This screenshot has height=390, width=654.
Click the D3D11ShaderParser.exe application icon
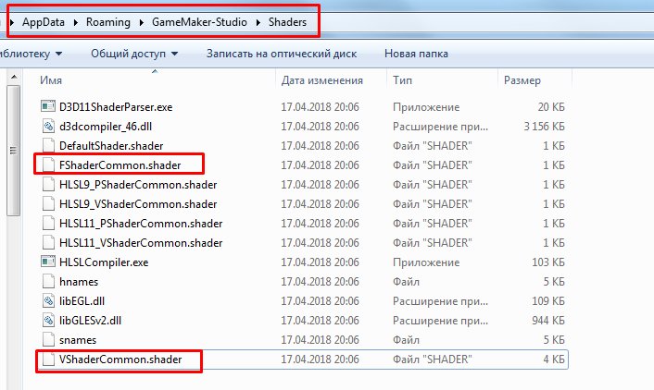pyautogui.click(x=48, y=106)
